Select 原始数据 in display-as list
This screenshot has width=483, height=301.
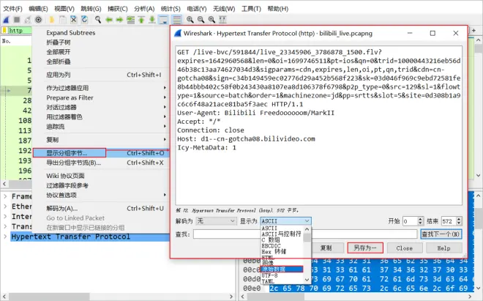282,270
